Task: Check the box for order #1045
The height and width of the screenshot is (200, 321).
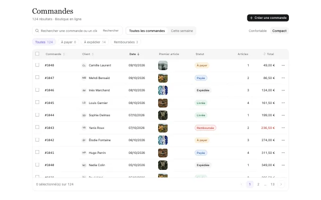Action: coord(37,102)
